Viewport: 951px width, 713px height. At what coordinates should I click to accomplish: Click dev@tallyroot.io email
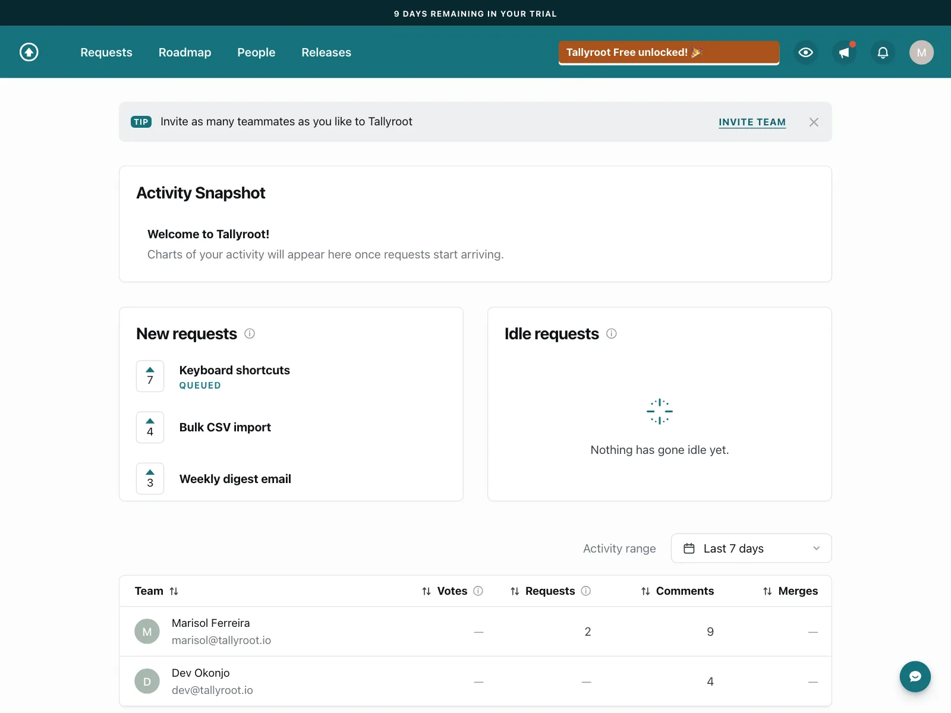[212, 690]
